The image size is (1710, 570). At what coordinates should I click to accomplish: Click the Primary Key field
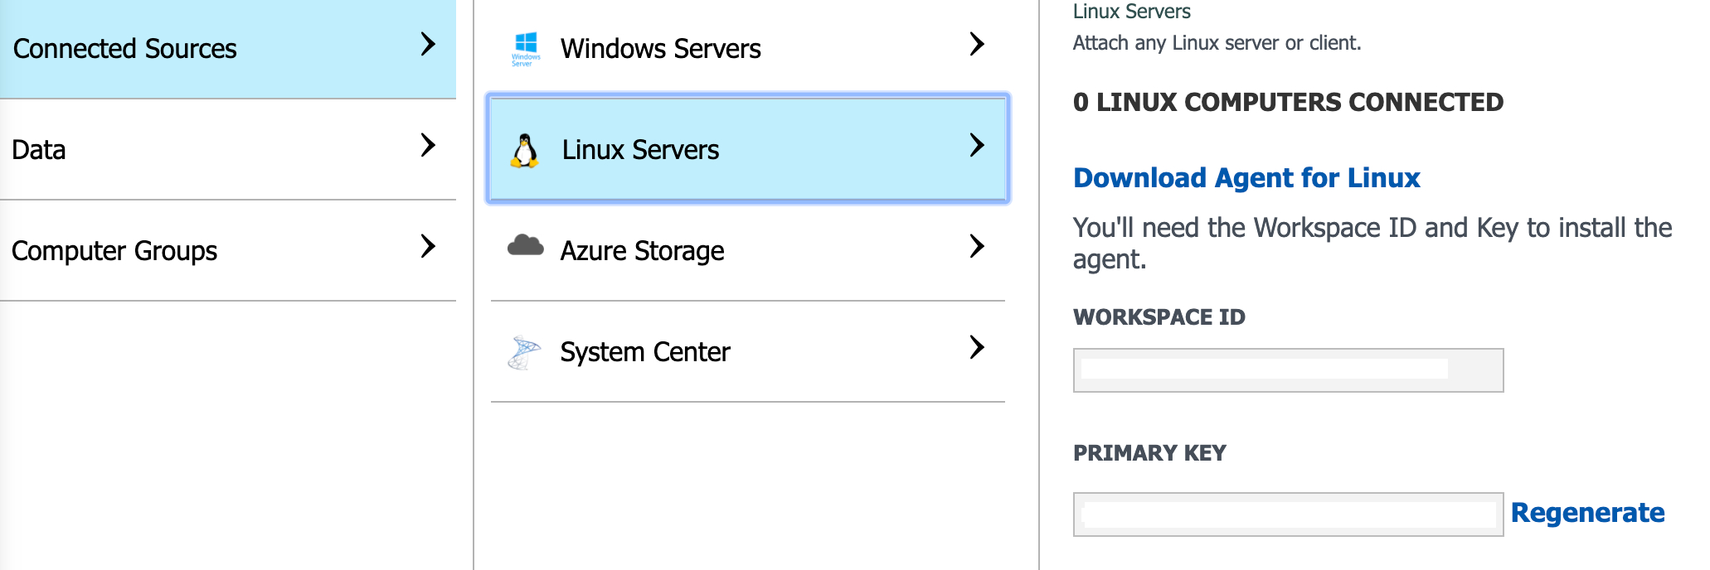coord(1288,514)
